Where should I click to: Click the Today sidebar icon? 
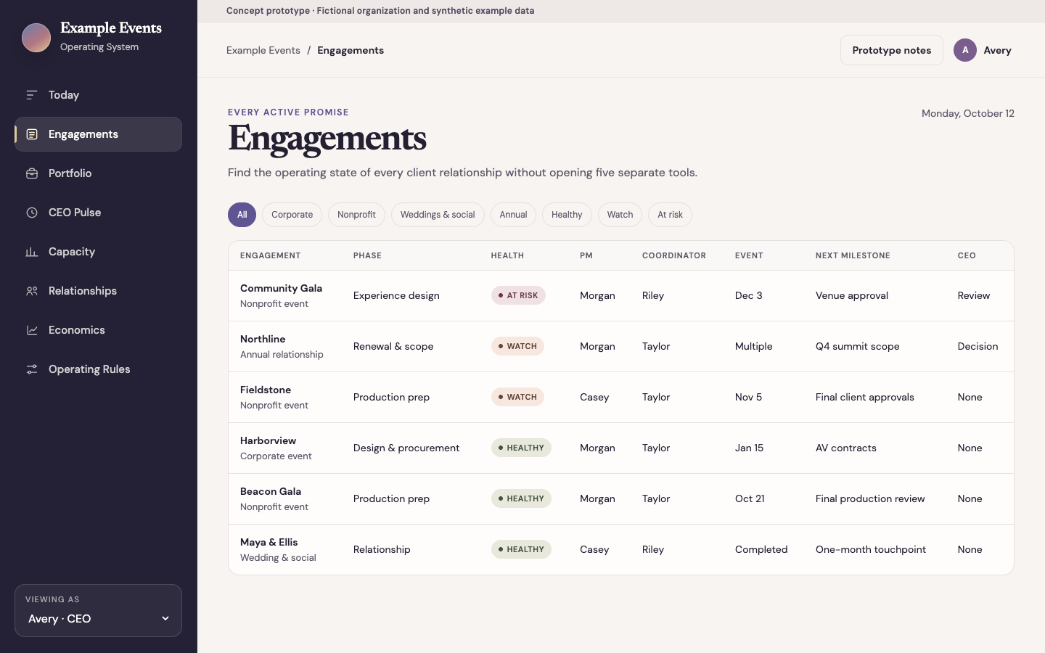32,95
